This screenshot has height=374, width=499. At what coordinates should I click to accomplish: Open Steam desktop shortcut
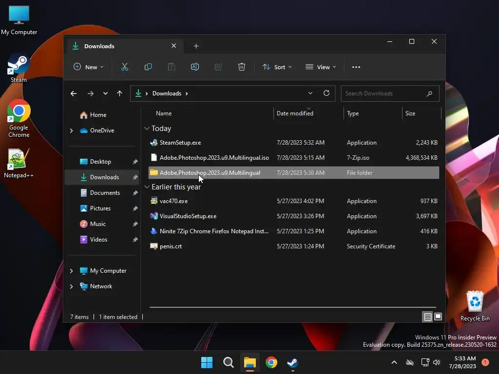click(19, 69)
